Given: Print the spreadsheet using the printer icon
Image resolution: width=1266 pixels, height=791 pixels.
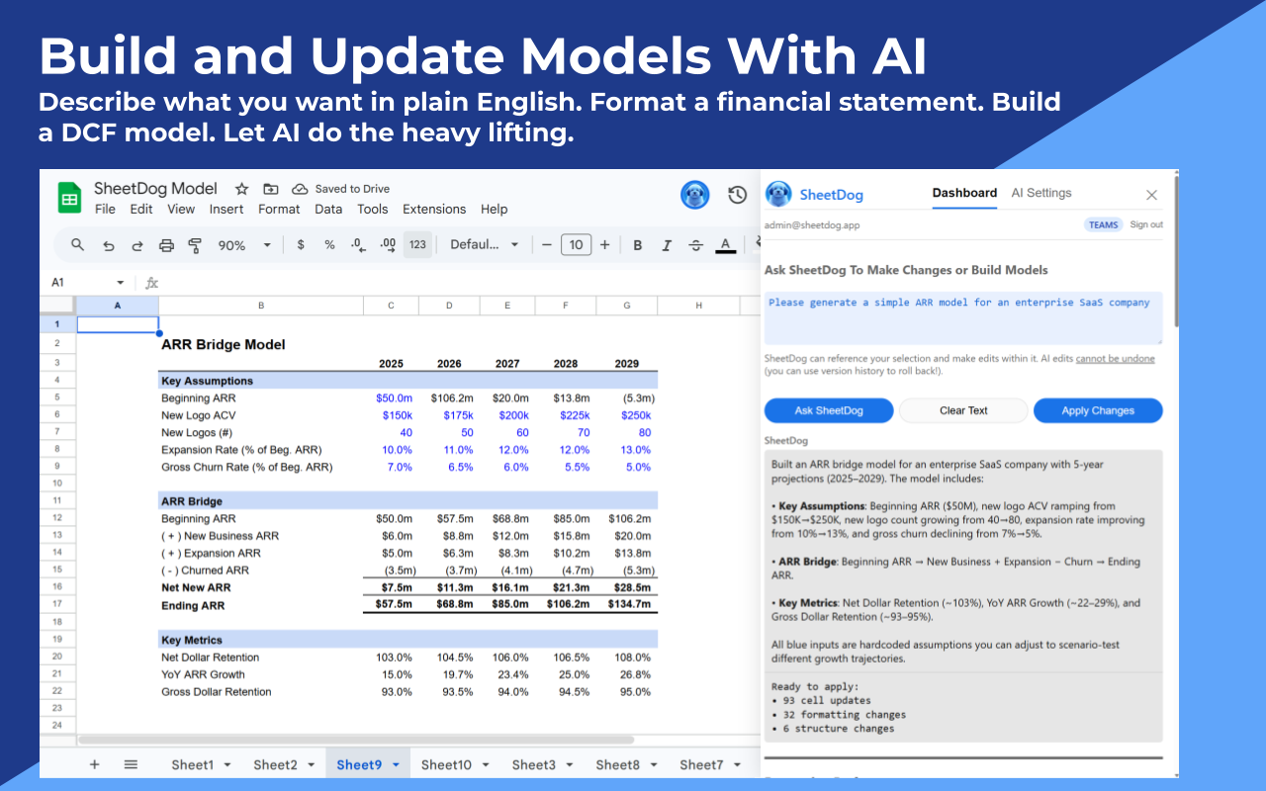Looking at the screenshot, I should (166, 245).
